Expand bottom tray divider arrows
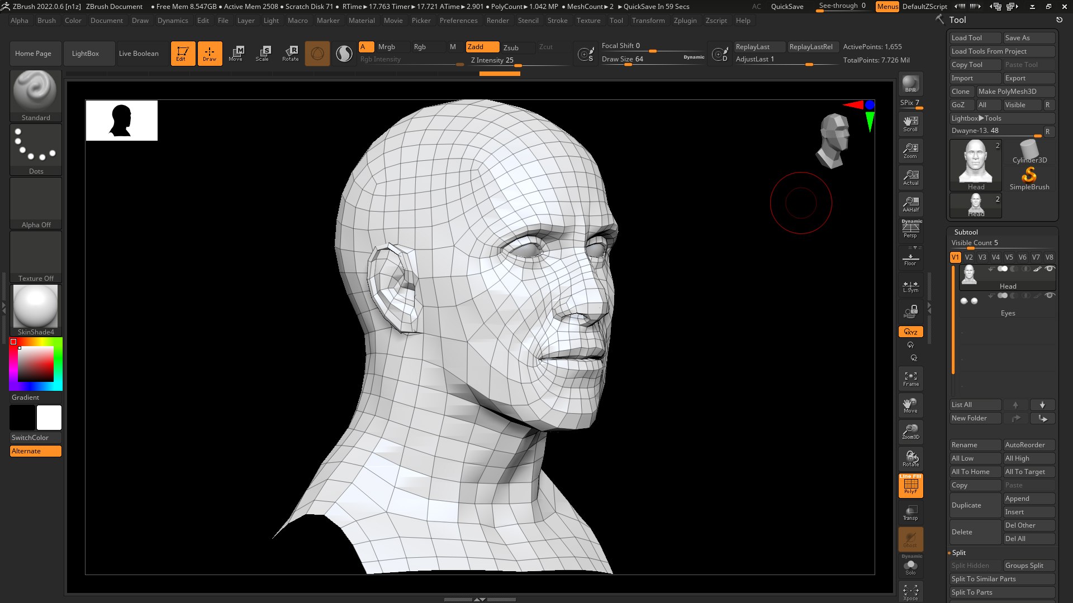 [479, 599]
